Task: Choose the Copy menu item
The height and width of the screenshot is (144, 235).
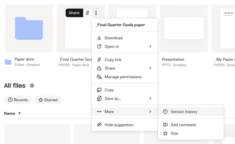Action: coord(109,90)
